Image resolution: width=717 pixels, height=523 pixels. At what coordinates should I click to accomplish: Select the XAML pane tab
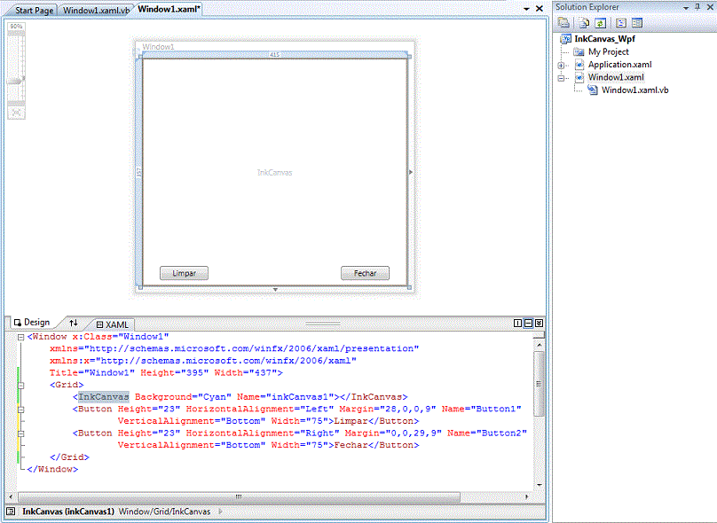113,324
